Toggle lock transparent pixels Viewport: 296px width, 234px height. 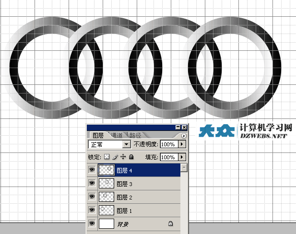tap(107, 157)
